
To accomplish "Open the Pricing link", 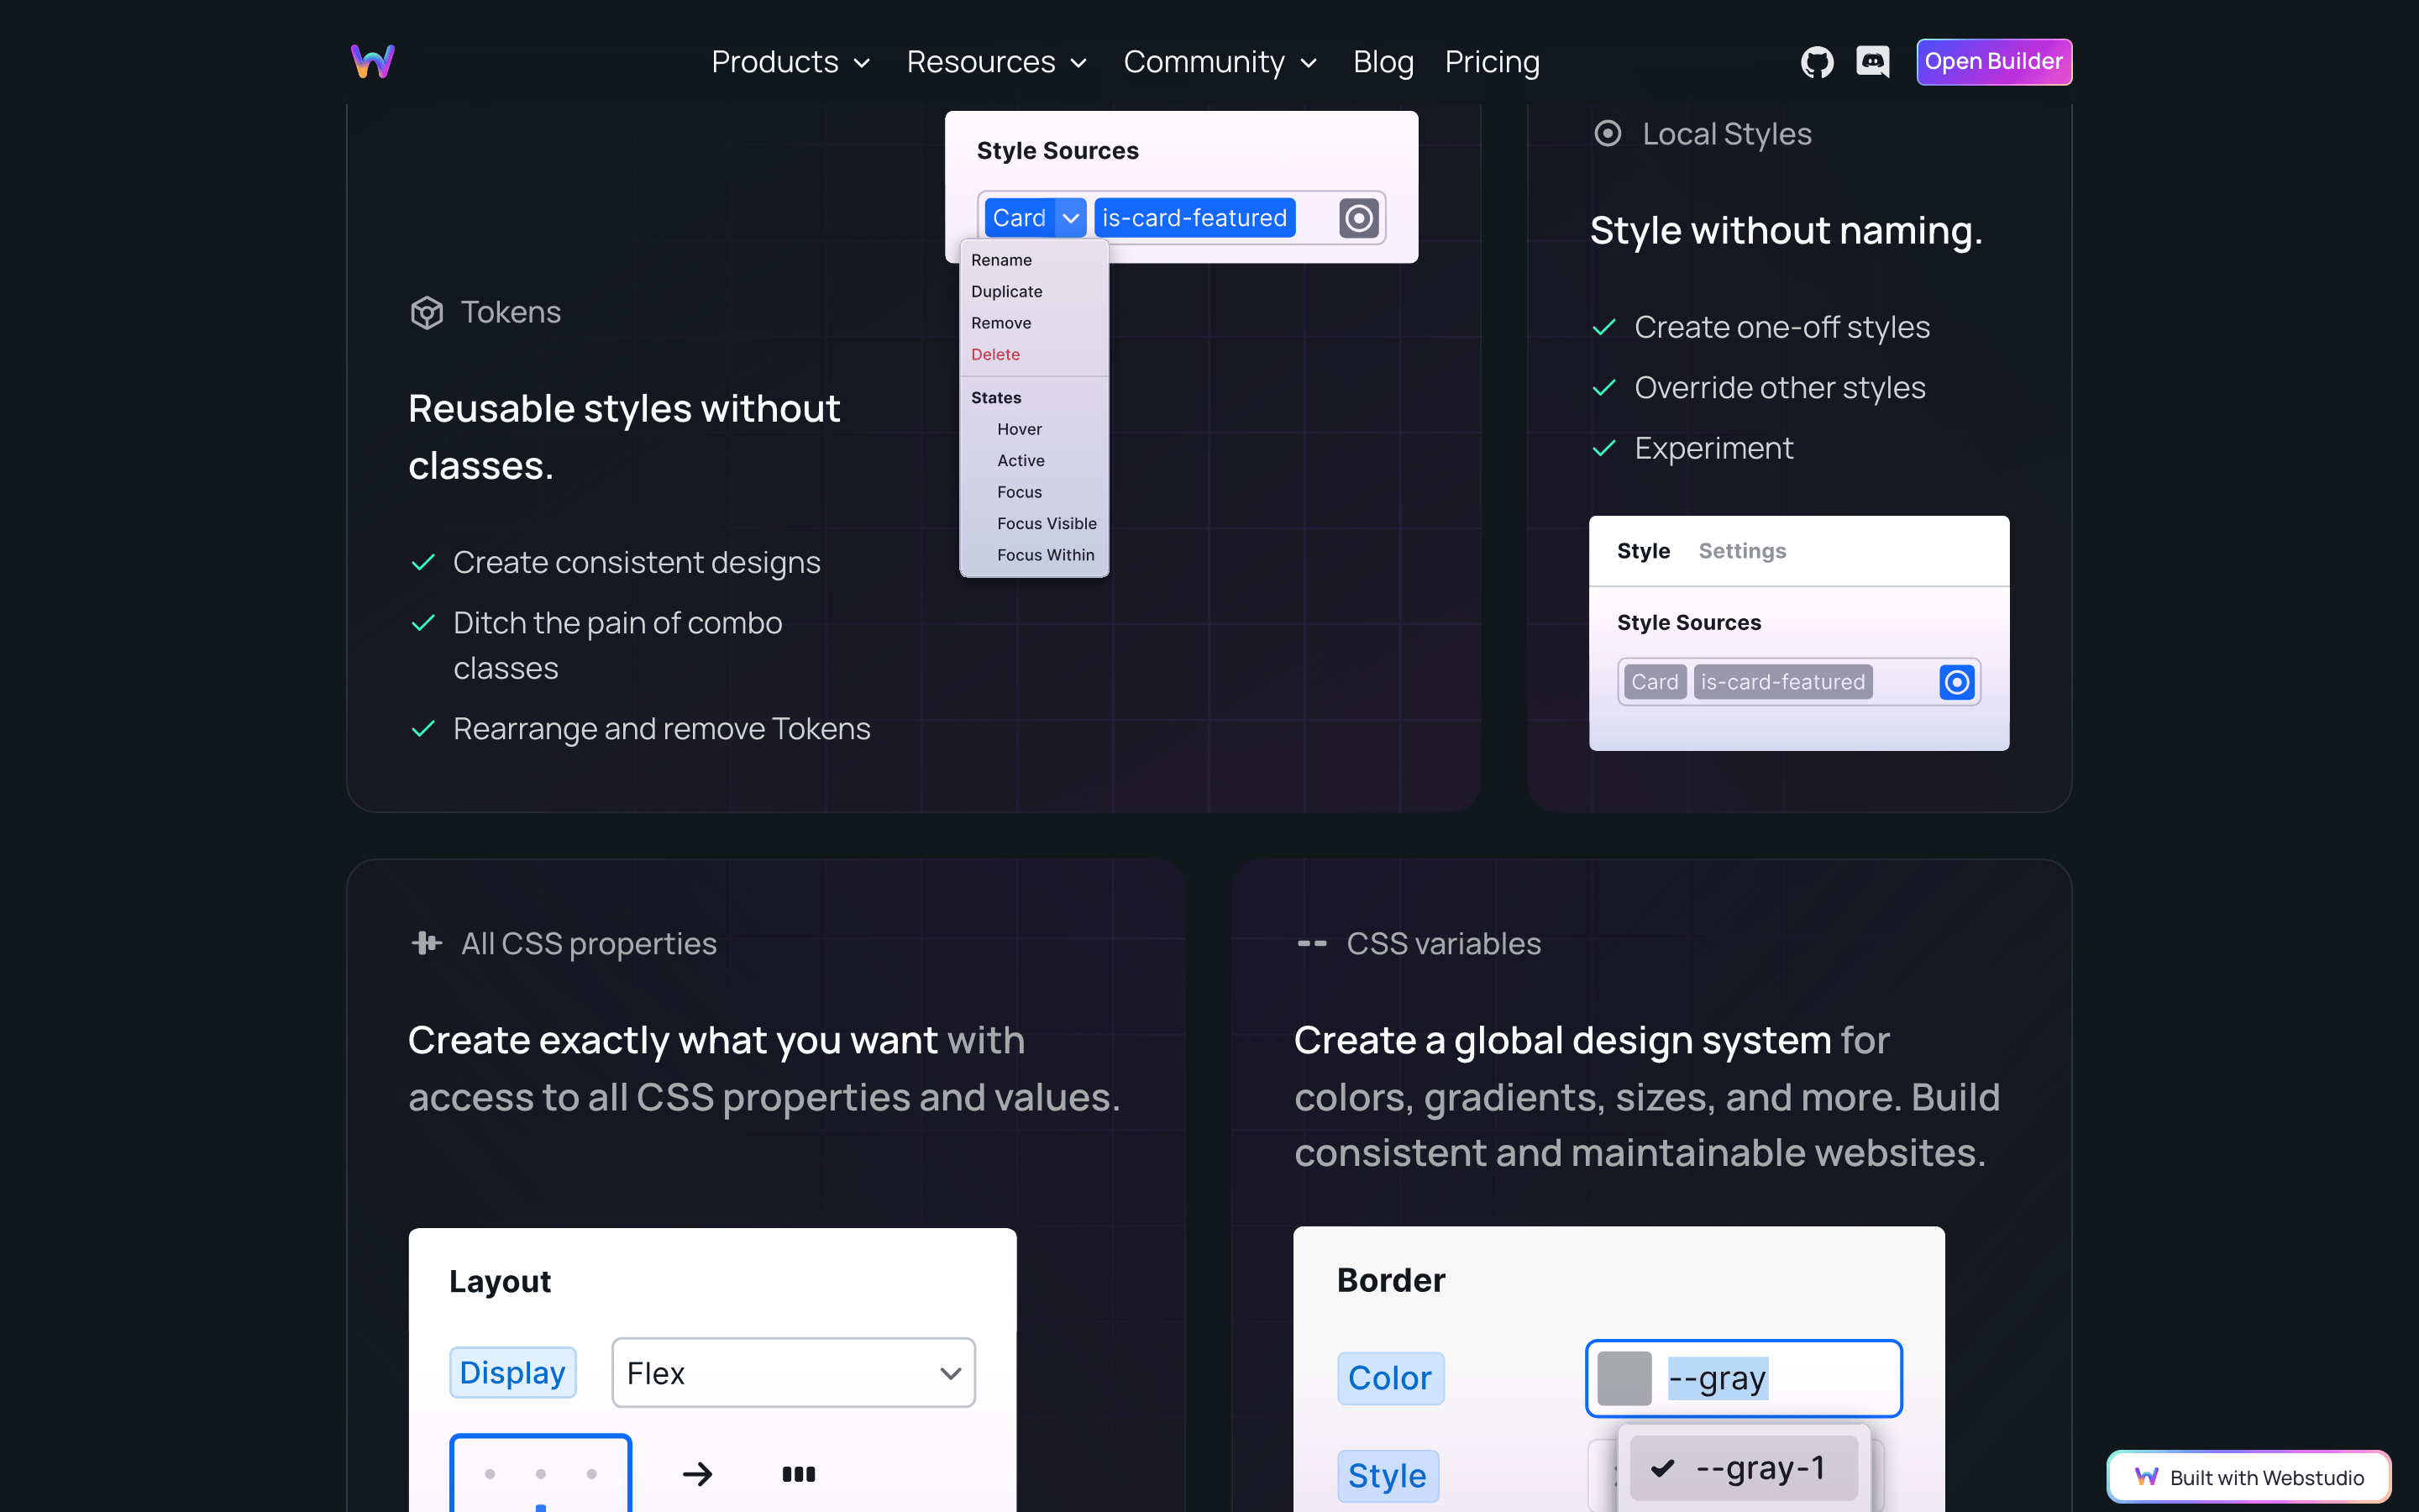I will click(1493, 62).
